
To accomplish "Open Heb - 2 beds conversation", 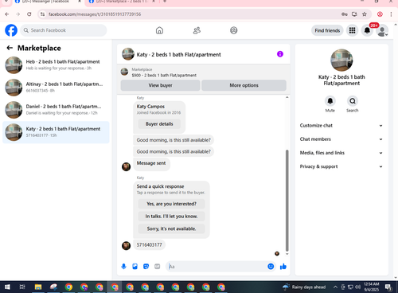I will coord(56,65).
